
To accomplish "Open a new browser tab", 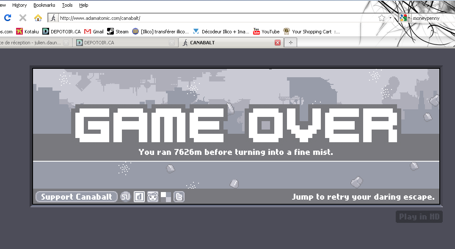I will [290, 43].
